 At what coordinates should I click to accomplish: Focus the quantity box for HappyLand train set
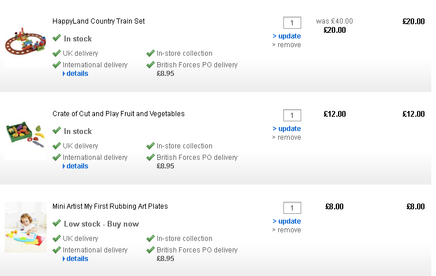point(292,23)
